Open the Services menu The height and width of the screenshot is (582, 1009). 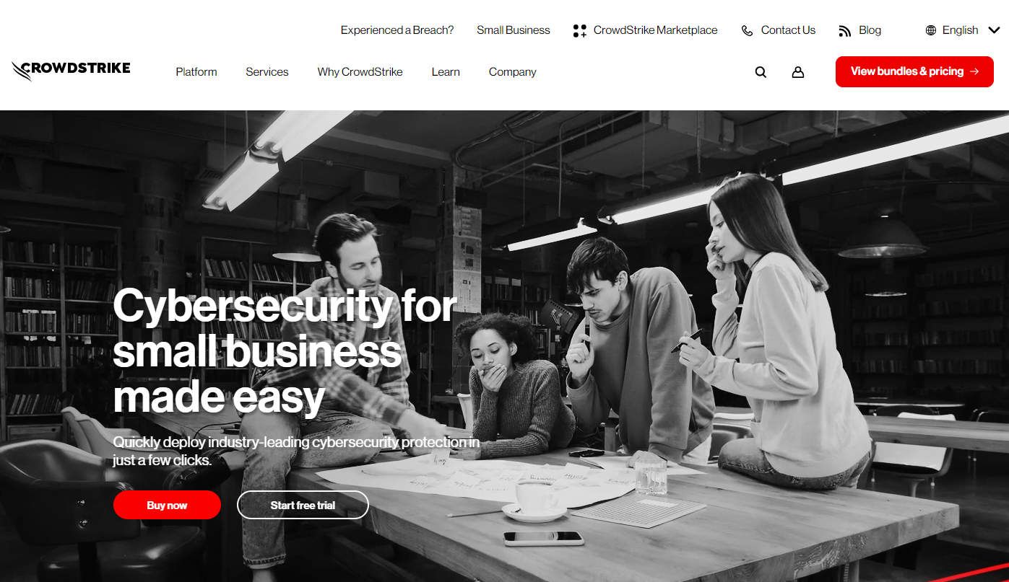[x=267, y=72]
